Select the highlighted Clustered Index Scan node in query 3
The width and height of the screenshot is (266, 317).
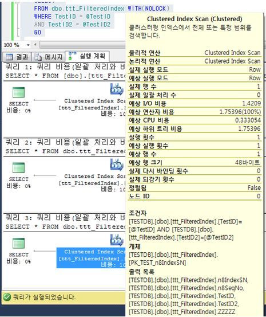tap(91, 258)
